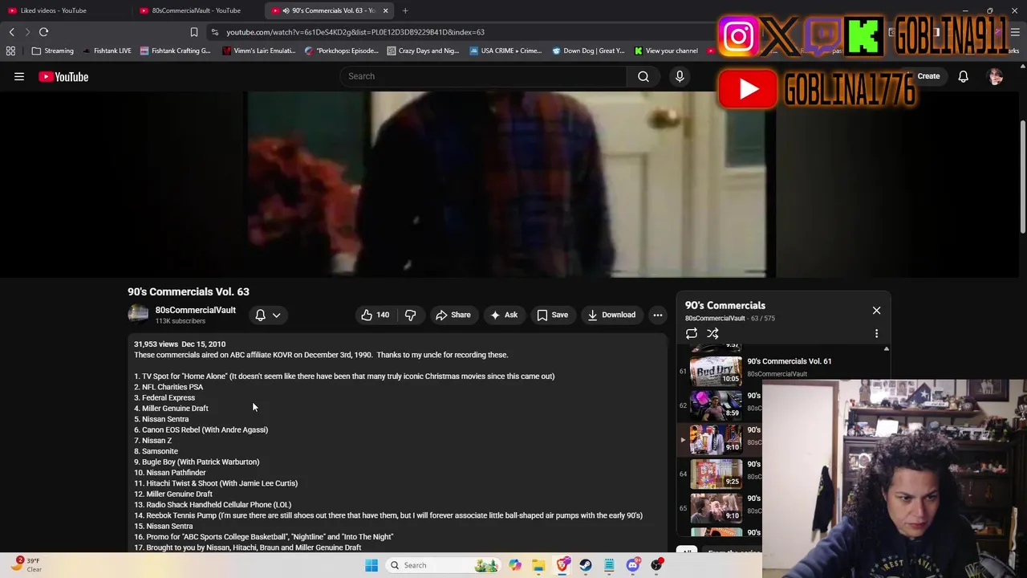
Task: Open USA CRIME bookmark
Action: 505,51
